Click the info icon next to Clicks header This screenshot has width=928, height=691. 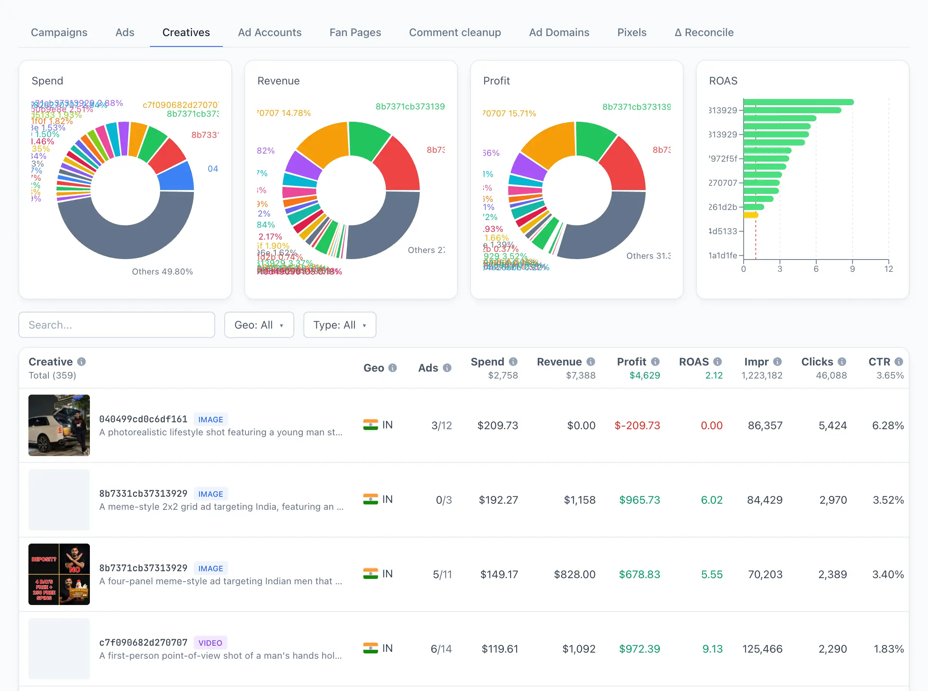click(842, 362)
